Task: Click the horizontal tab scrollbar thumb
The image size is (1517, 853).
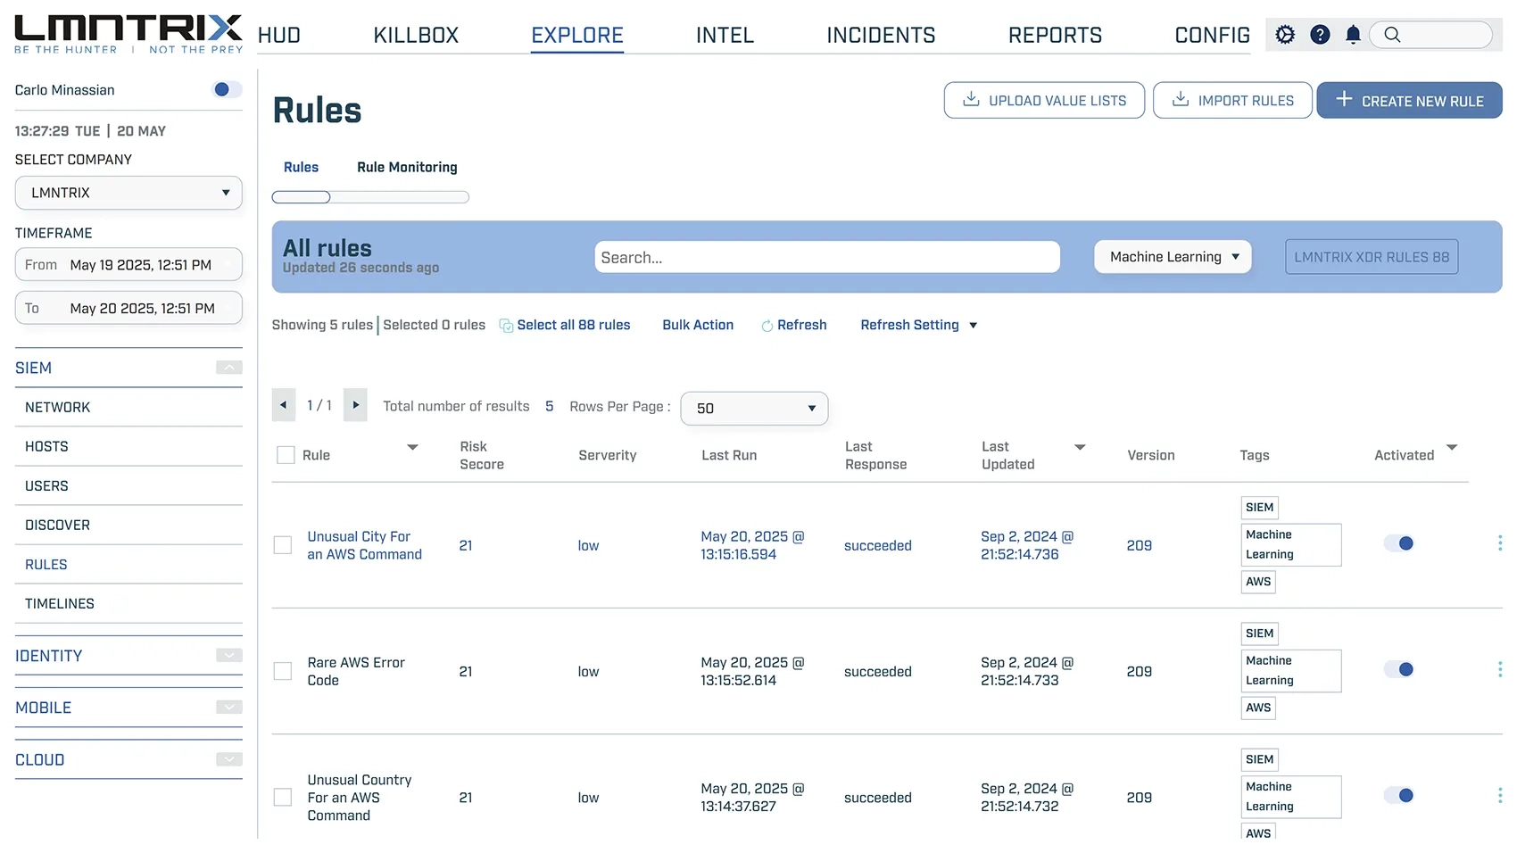Action: (302, 197)
